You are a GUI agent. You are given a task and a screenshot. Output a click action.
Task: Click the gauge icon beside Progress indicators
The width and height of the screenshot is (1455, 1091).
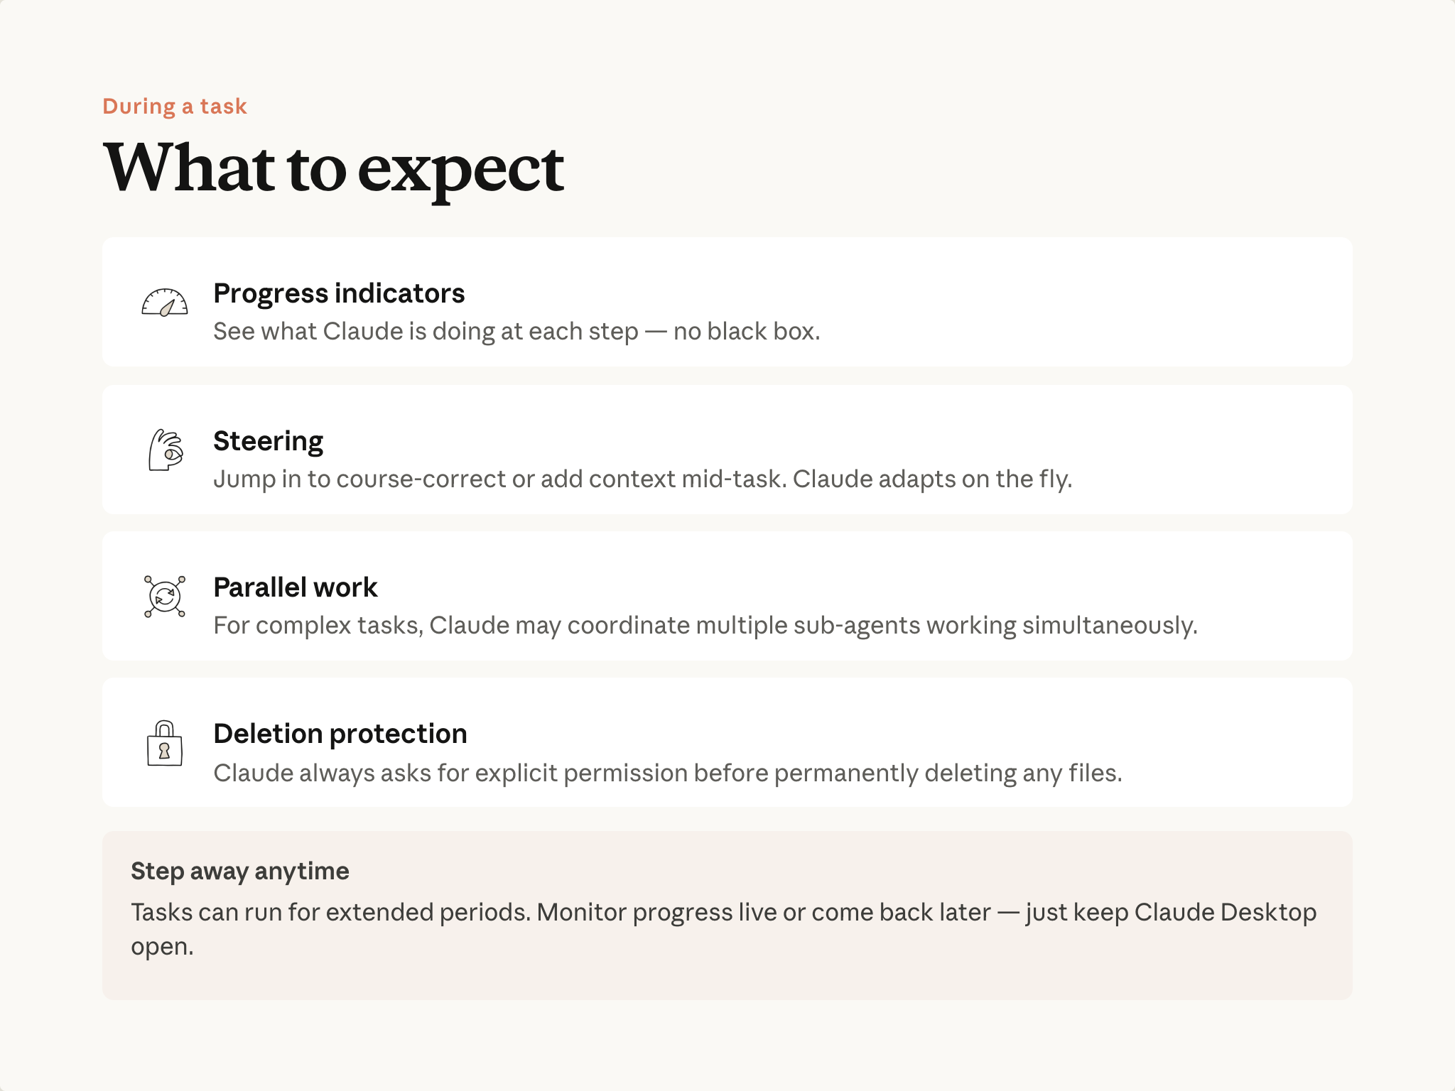pyautogui.click(x=165, y=303)
